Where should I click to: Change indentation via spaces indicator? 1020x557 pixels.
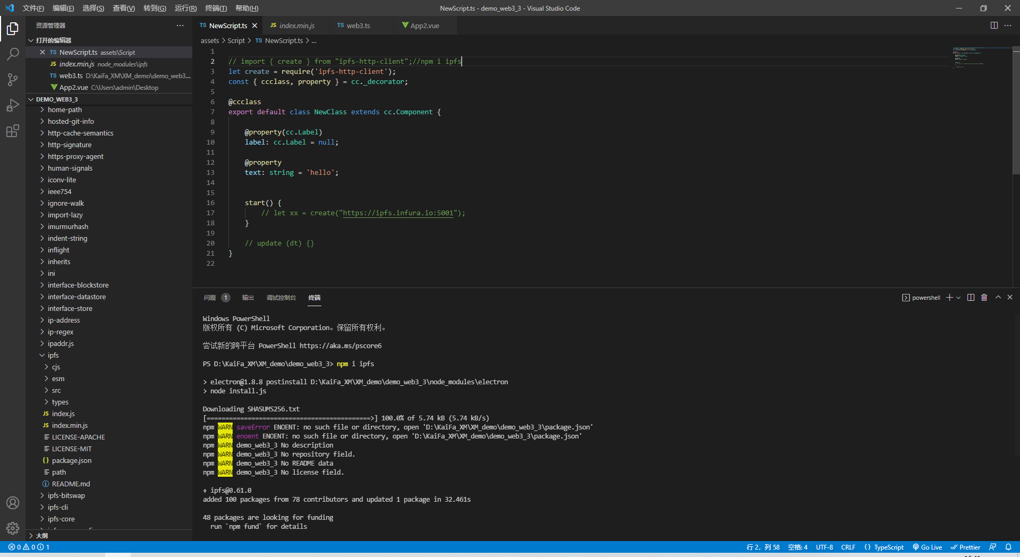[x=797, y=547]
